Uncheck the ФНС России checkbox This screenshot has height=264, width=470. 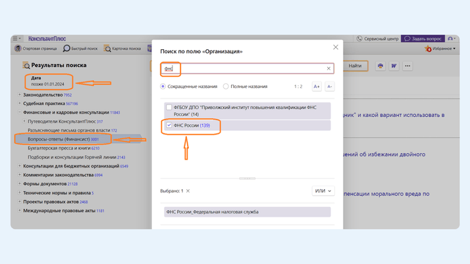169,125
